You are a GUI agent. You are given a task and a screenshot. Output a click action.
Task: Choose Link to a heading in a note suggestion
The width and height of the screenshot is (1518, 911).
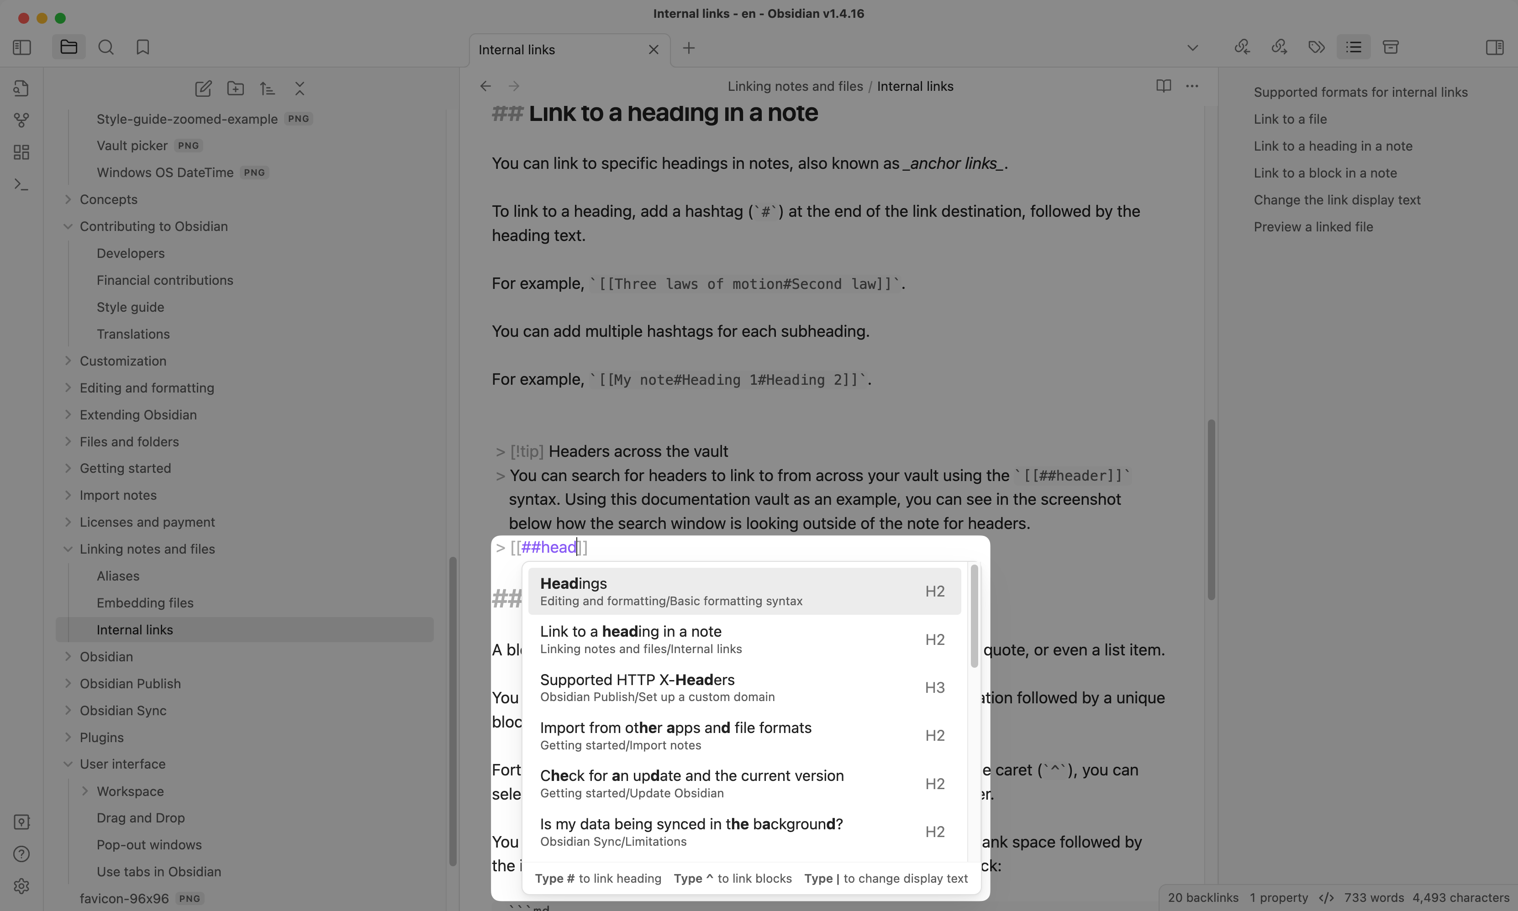(x=744, y=640)
